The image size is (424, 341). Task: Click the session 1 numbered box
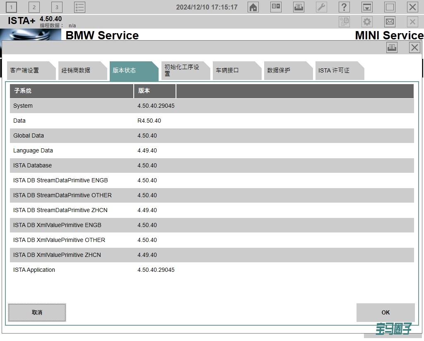pos(12,7)
